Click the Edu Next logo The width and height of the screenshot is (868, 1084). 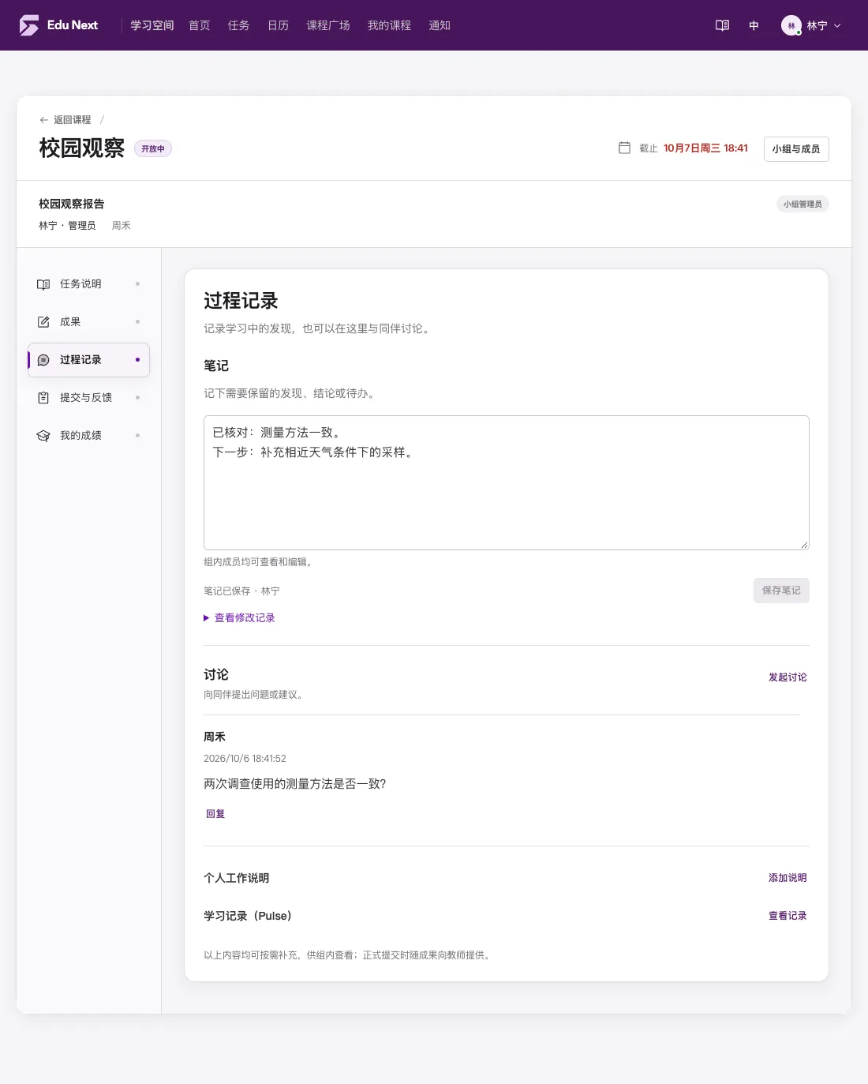tap(58, 25)
